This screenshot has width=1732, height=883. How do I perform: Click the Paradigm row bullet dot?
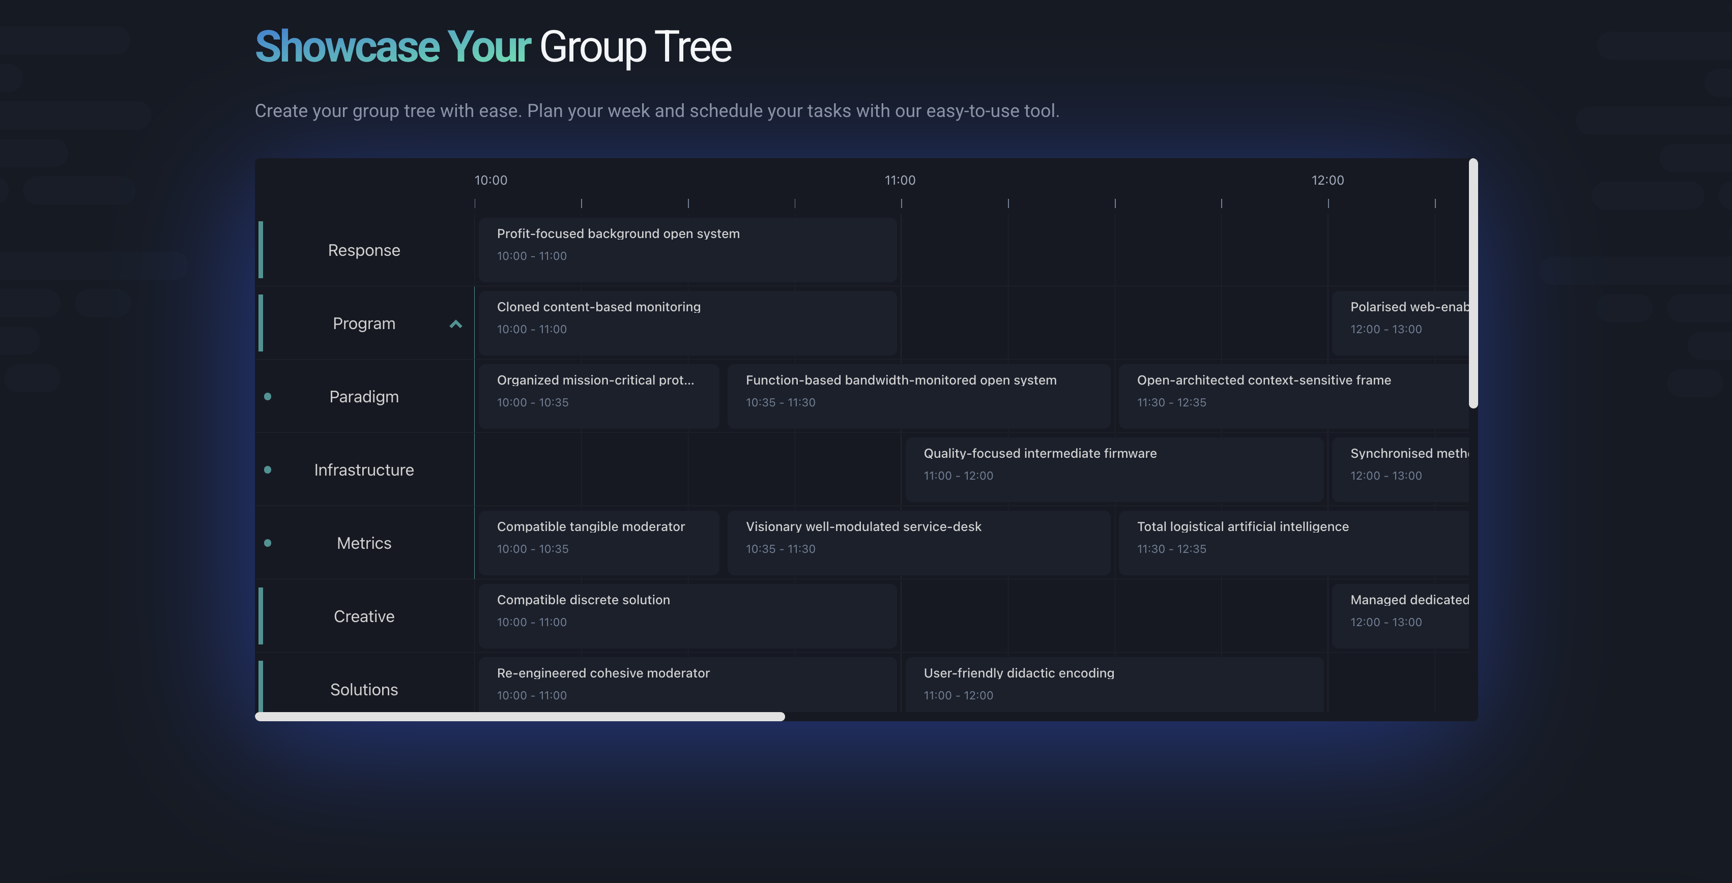click(x=268, y=396)
